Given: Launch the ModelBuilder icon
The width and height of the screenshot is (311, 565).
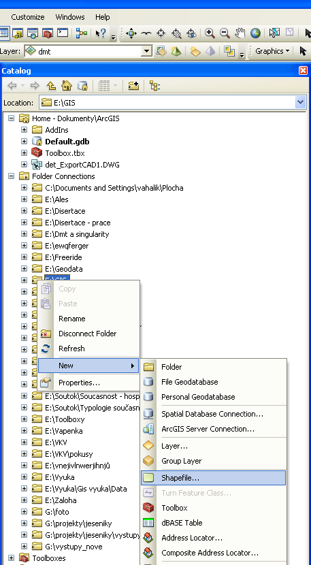Looking at the screenshot, I should [x=82, y=33].
